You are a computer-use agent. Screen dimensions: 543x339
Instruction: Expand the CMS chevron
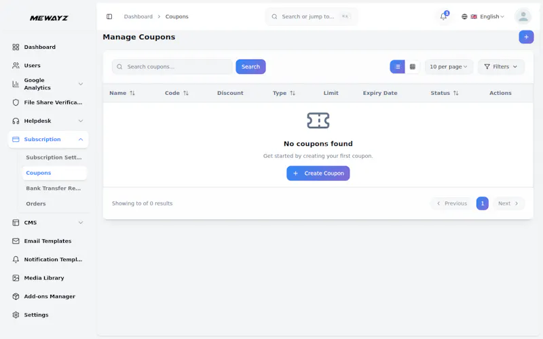coord(81,223)
